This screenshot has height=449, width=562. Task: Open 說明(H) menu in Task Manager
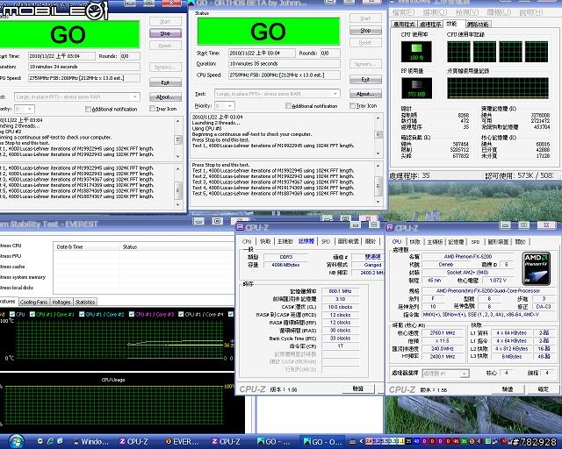click(531, 12)
